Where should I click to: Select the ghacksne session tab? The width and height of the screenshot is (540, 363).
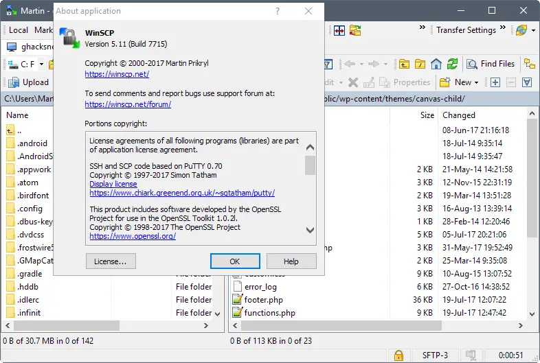pyautogui.click(x=30, y=47)
